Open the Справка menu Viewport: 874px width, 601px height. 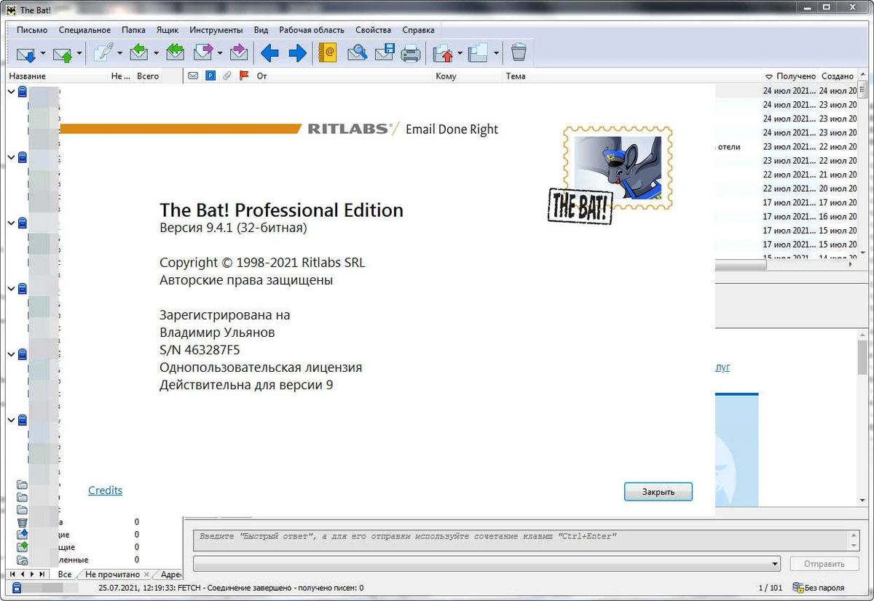pyautogui.click(x=418, y=30)
